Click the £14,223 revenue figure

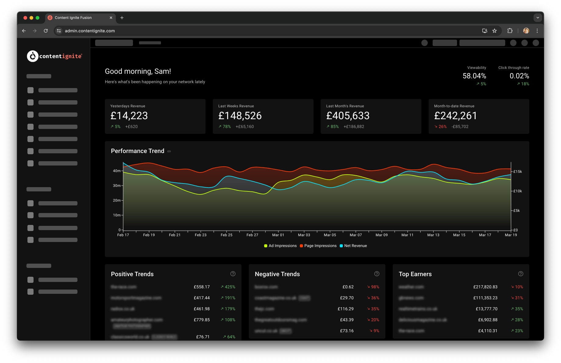[x=129, y=116]
